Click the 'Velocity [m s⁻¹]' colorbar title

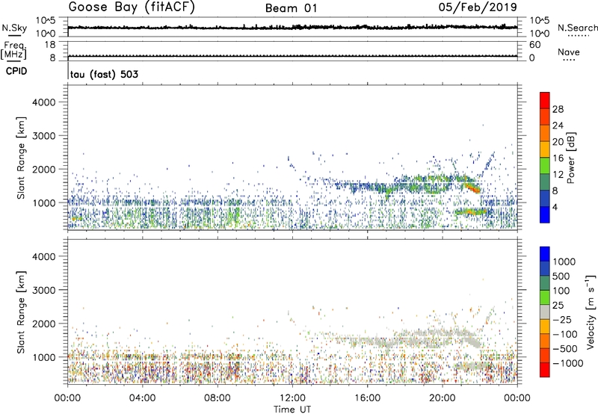click(591, 312)
